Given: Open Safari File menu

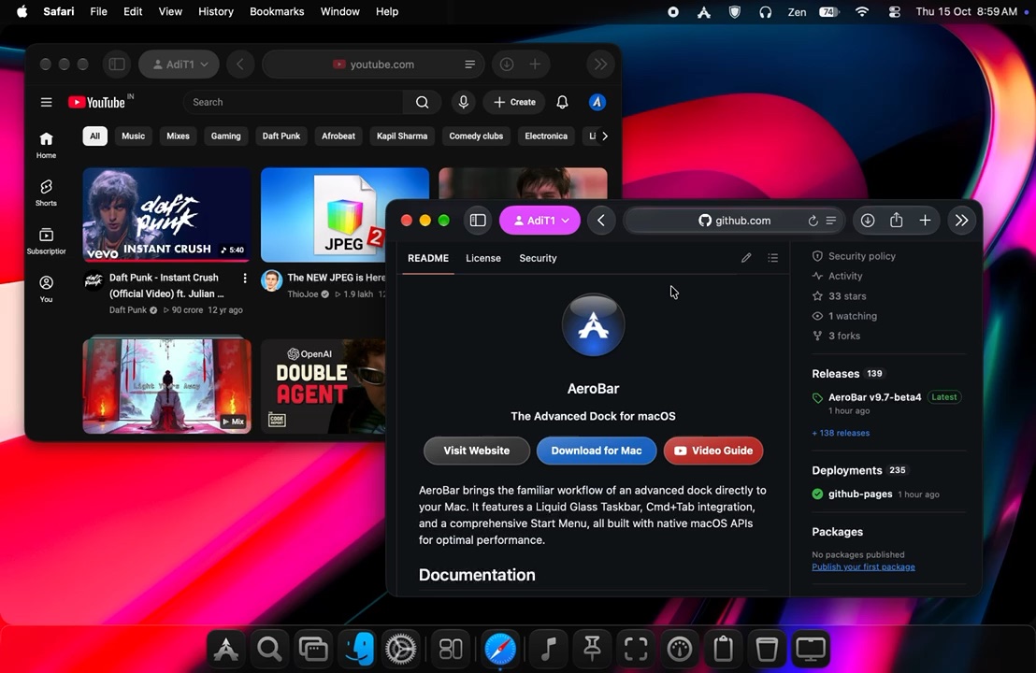Looking at the screenshot, I should tap(98, 11).
